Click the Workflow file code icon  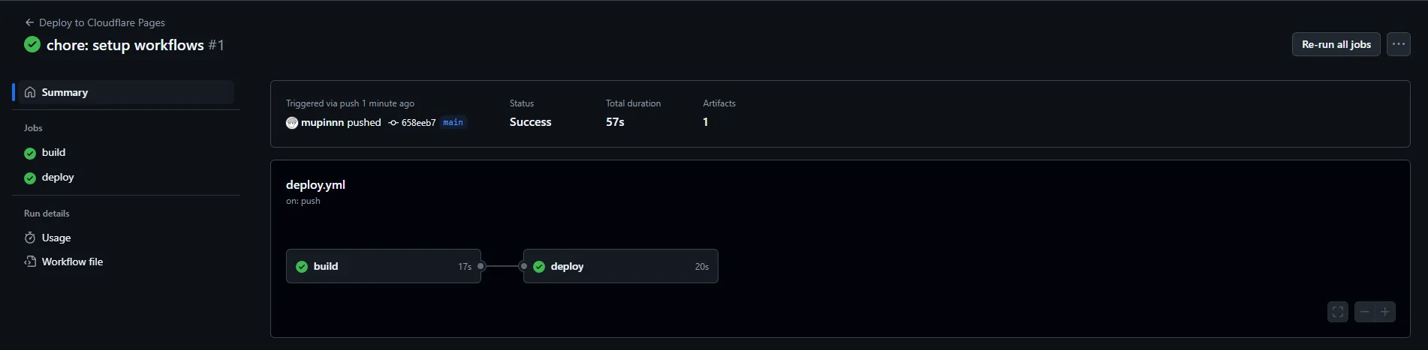click(30, 262)
